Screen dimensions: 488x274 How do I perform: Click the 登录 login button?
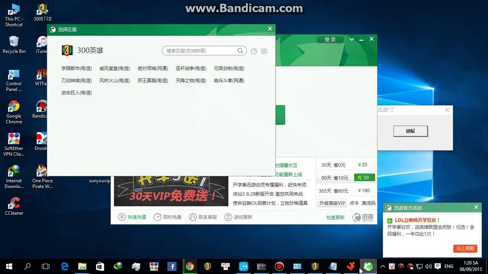[330, 39]
